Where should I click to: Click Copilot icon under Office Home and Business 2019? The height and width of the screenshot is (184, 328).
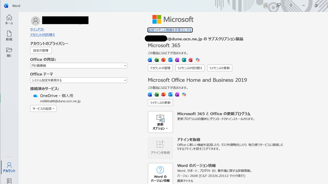[184, 95]
